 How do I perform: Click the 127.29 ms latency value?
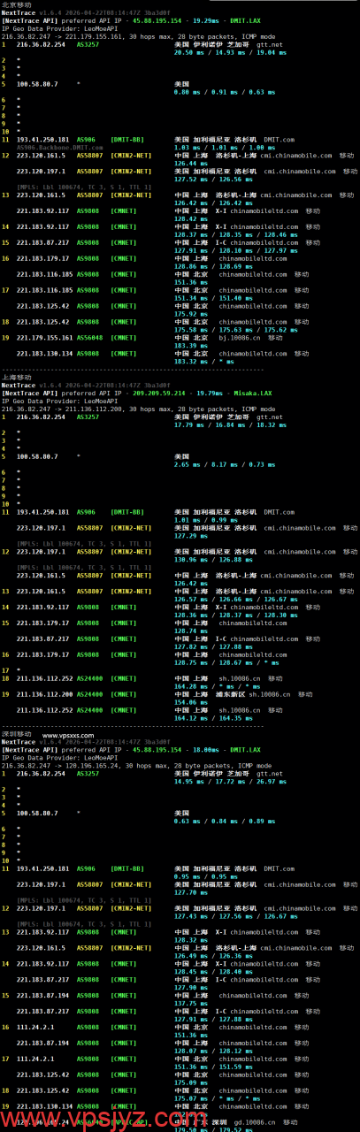(x=189, y=535)
